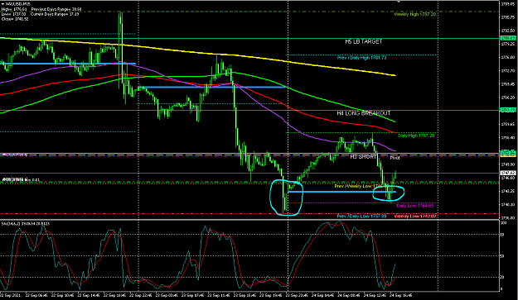Click the '24 Sep 16:45' time axis label
Viewport: 518px width, 300px height.
(401, 295)
